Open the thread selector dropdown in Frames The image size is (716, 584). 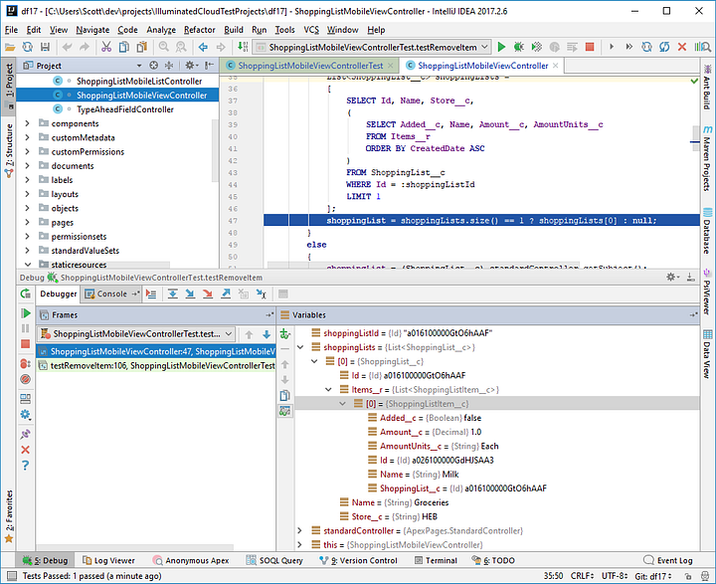(x=136, y=334)
